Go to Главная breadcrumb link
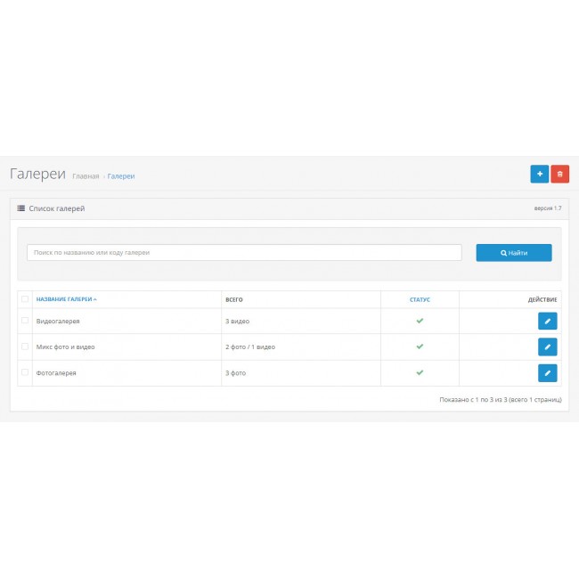Image resolution: width=579 pixels, height=579 pixels. click(86, 176)
